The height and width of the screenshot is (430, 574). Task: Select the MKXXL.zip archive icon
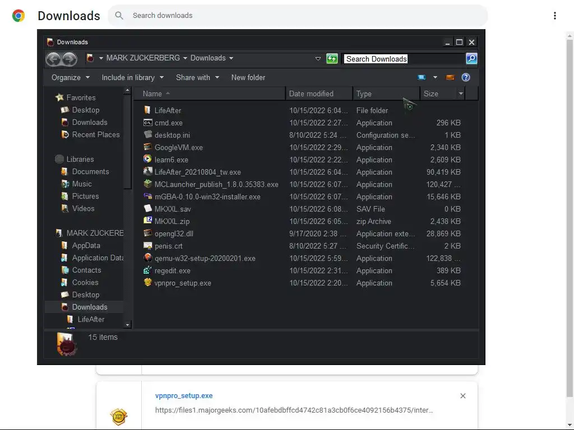pos(147,221)
